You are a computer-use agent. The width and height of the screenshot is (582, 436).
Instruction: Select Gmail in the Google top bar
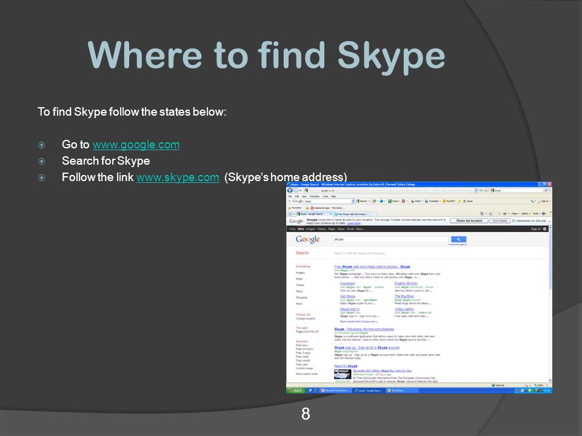click(350, 229)
